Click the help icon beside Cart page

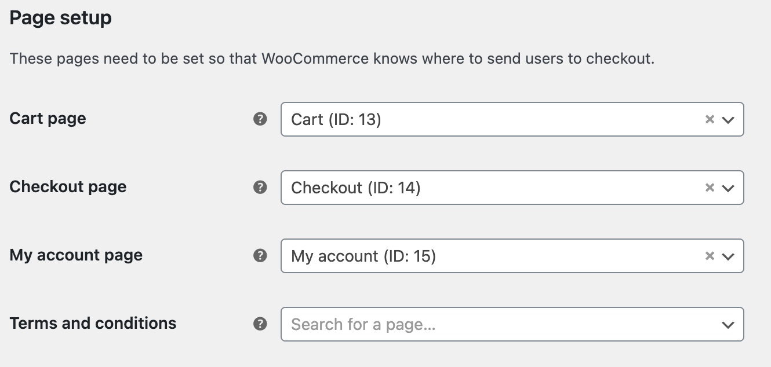(x=260, y=119)
